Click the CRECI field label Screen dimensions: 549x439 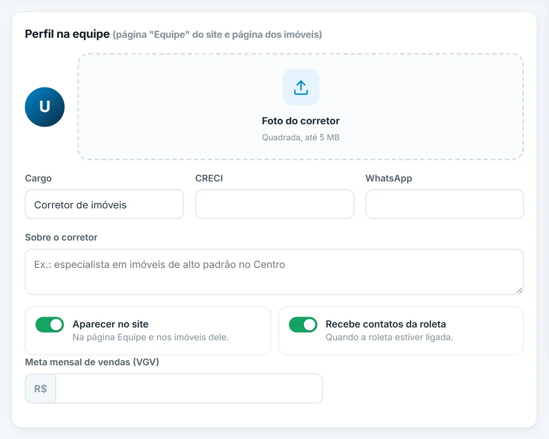coord(209,178)
